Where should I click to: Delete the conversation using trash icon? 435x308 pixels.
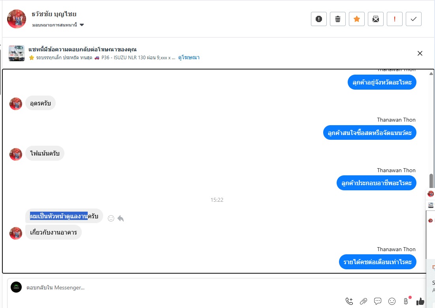click(338, 19)
